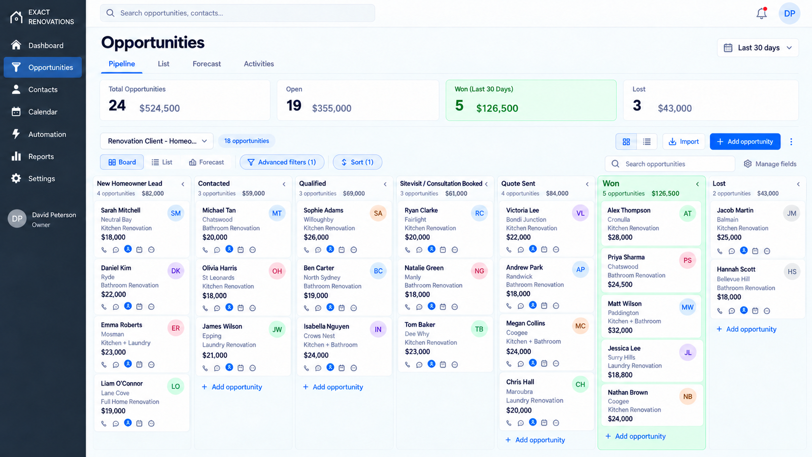Switch to the Activities tab
This screenshot has width=812, height=457.
[x=259, y=64]
